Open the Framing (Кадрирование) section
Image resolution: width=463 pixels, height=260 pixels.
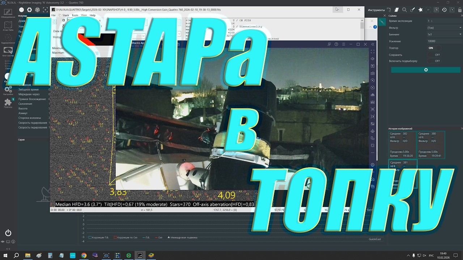[8, 38]
